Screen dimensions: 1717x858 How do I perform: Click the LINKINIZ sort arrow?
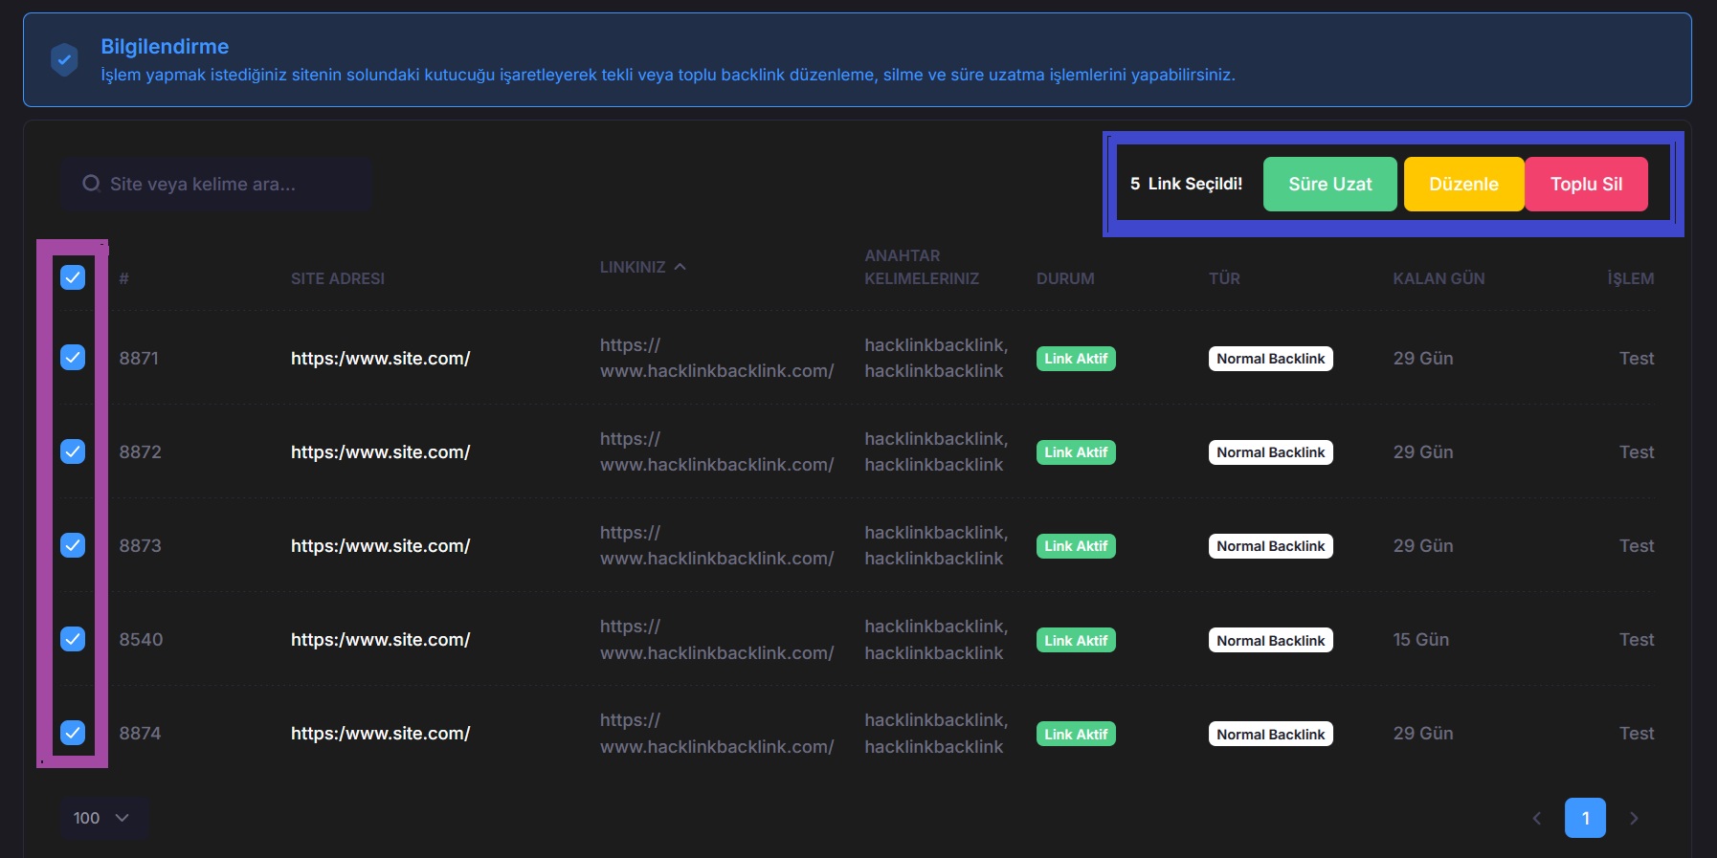tap(680, 267)
